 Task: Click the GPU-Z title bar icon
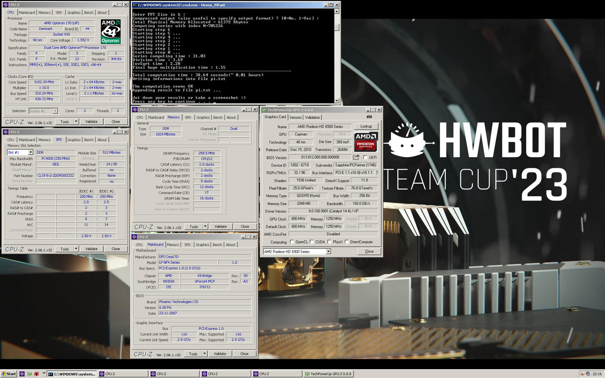264,110
